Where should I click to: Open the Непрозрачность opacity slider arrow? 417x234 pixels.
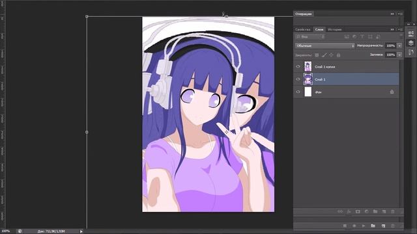pyautogui.click(x=399, y=45)
